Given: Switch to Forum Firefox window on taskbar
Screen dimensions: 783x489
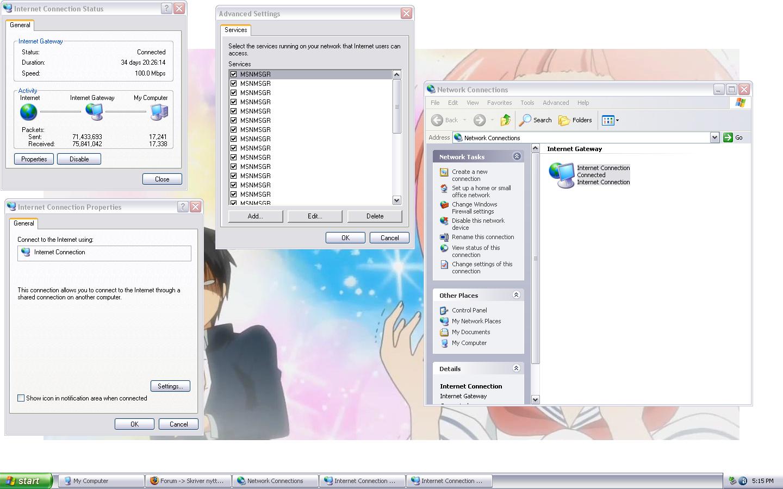Looking at the screenshot, I should coord(188,481).
